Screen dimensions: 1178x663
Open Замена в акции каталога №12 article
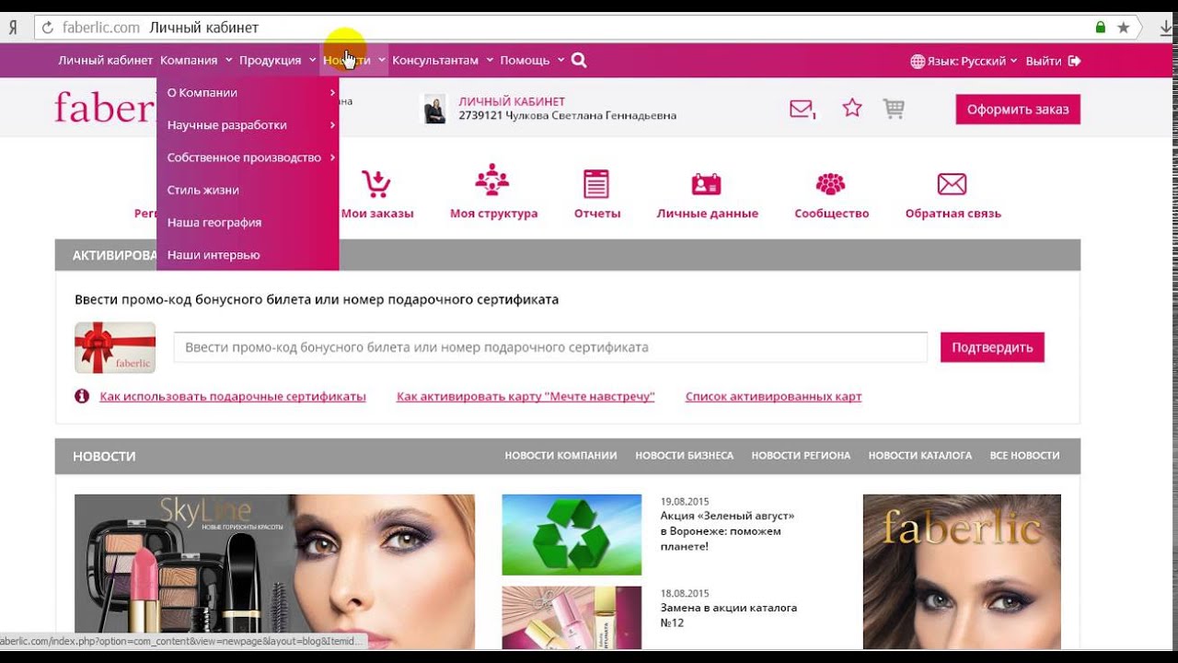[729, 615]
